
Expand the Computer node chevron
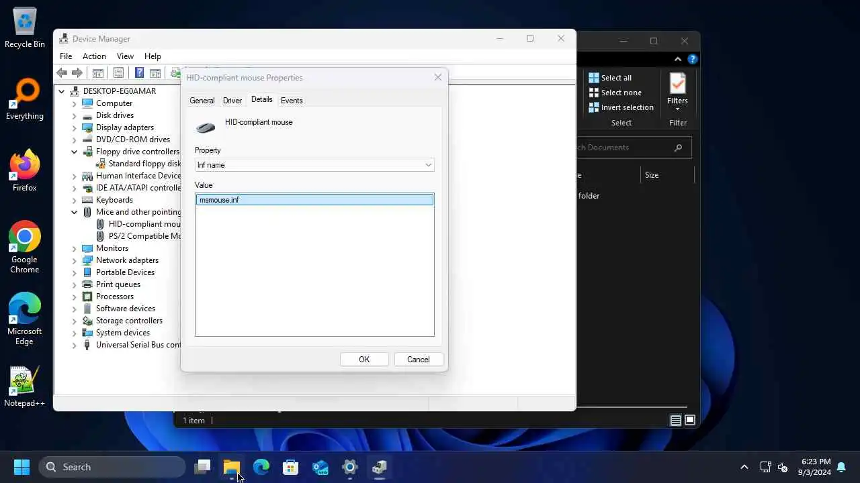[75, 103]
